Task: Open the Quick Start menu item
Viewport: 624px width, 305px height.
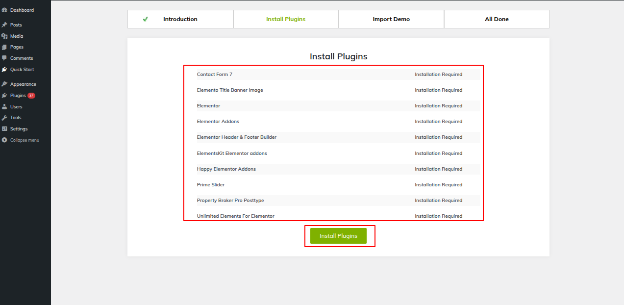Action: pyautogui.click(x=22, y=70)
